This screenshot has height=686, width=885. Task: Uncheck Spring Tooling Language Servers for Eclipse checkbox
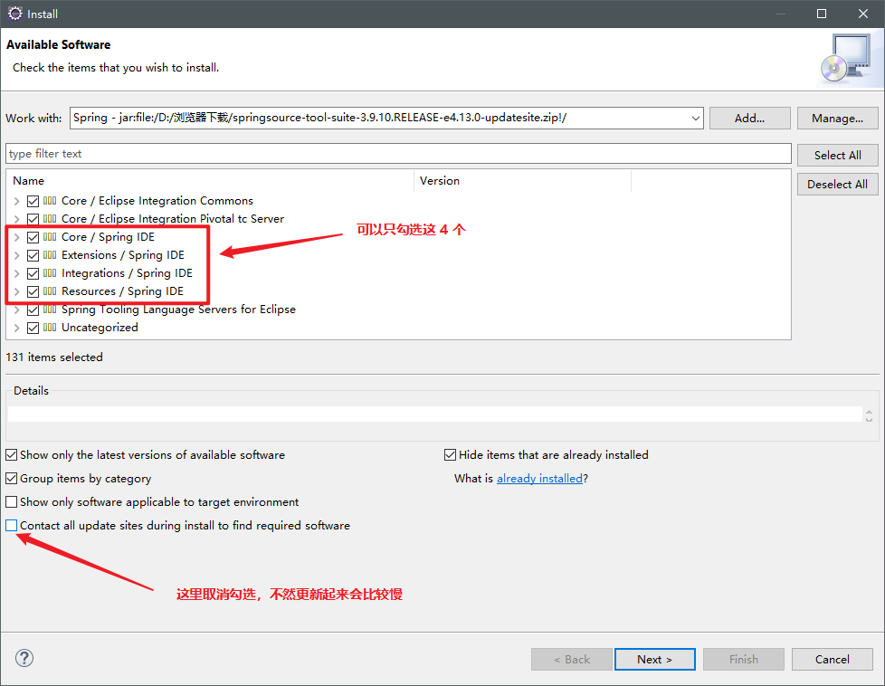coord(33,310)
